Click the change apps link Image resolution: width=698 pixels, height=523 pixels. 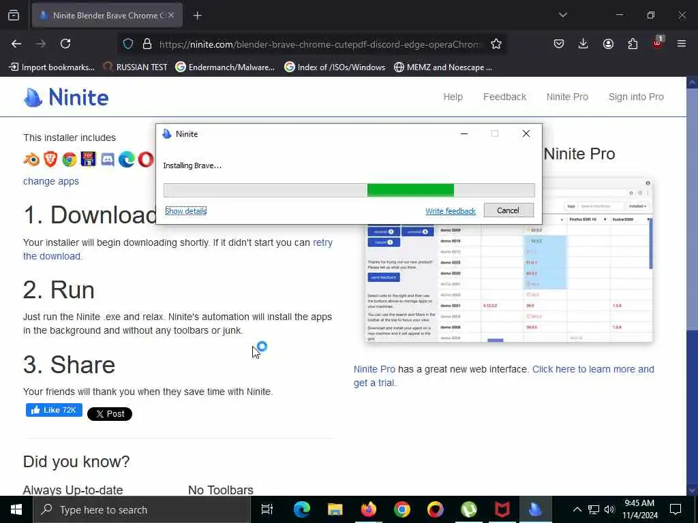(x=50, y=181)
